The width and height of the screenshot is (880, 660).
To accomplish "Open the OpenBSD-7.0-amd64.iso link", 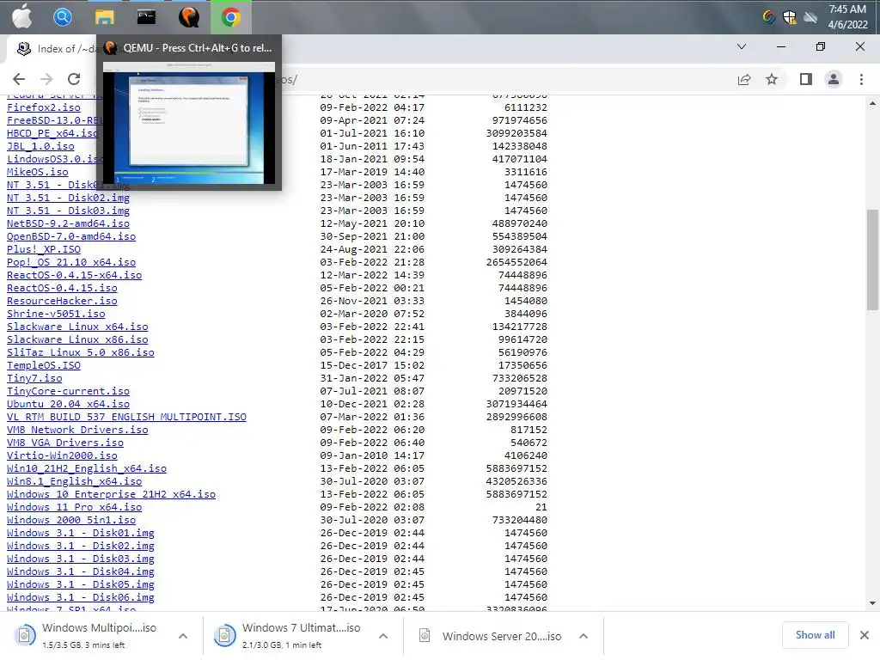I will (x=71, y=236).
